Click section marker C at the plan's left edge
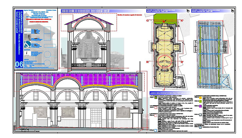Screen dimensions: 242x138 point(147,21)
